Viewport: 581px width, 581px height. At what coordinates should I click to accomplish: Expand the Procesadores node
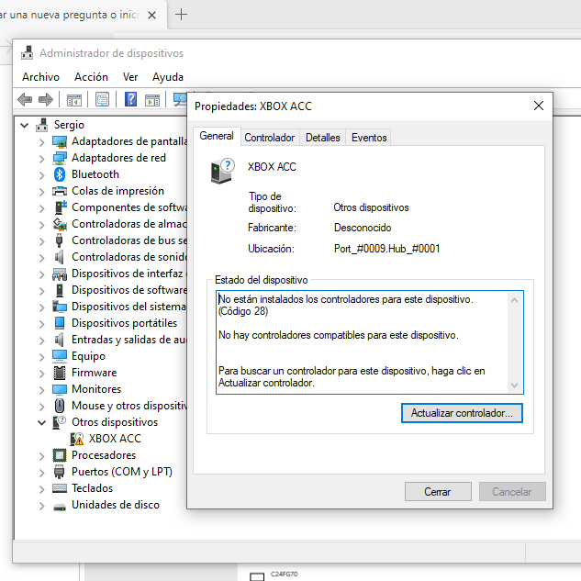[x=42, y=456]
